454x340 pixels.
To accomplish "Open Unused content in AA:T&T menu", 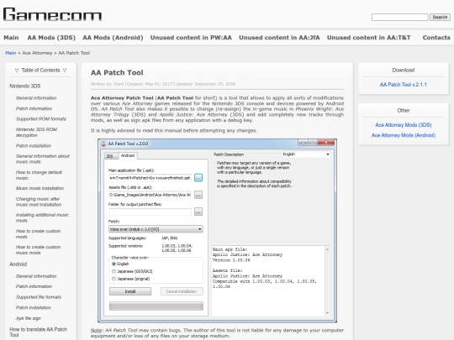I will [369, 38].
